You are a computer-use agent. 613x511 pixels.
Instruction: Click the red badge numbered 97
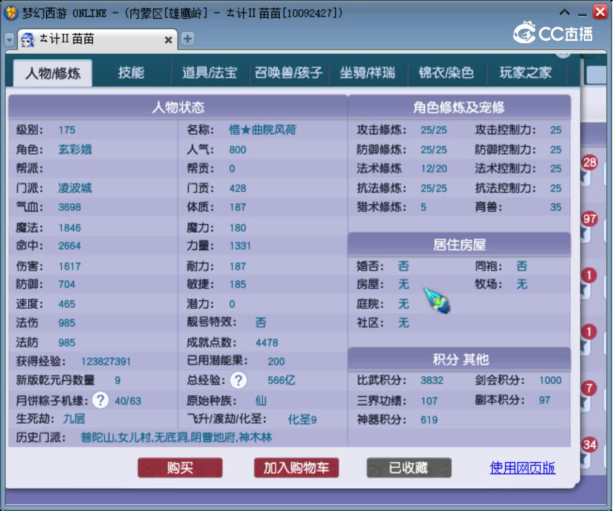tap(590, 219)
